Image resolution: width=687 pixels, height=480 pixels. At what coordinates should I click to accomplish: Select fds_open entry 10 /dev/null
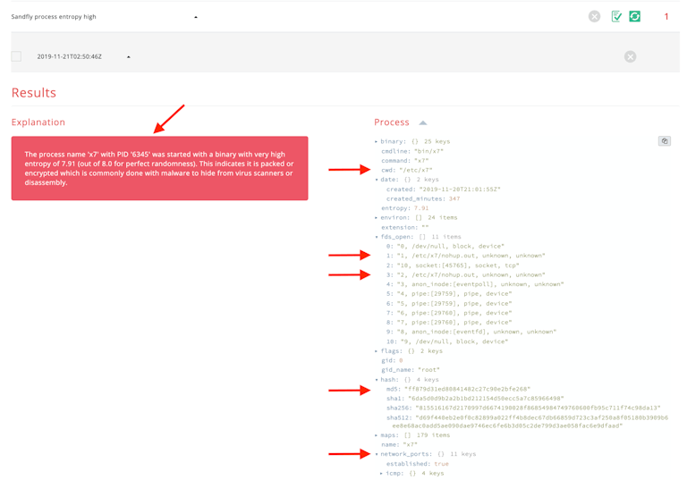click(447, 341)
